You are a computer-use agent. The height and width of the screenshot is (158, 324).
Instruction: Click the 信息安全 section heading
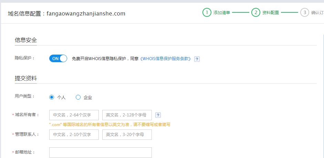coord(26,40)
